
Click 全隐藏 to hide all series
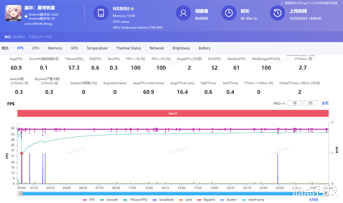313,200
